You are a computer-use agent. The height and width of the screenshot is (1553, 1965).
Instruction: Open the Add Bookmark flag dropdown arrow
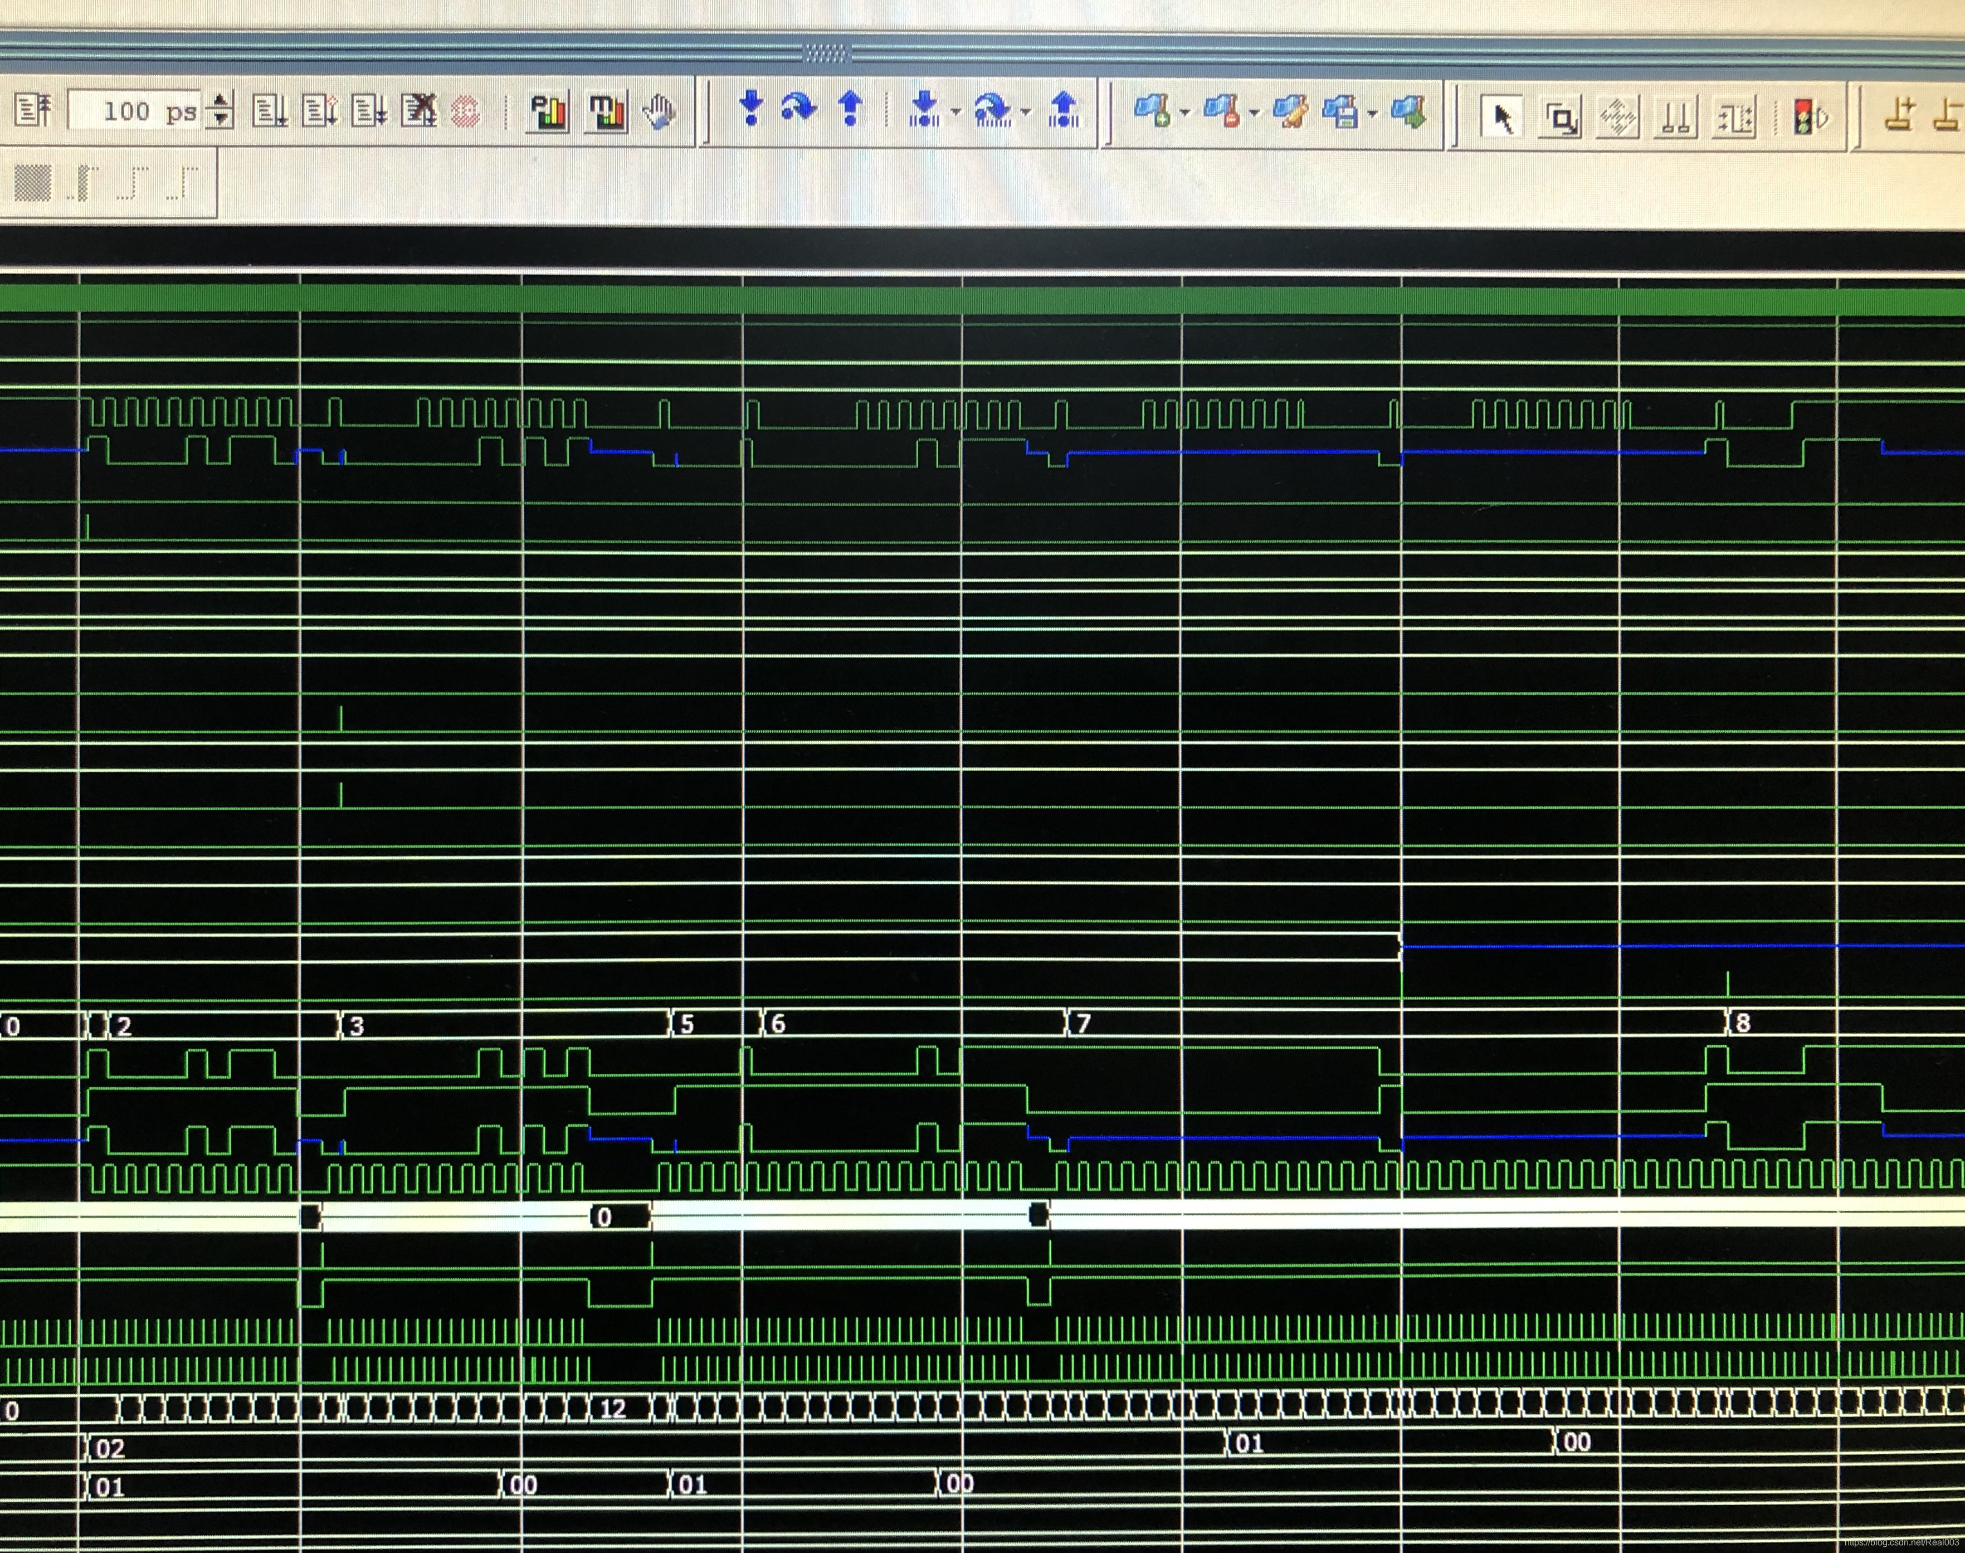[1184, 113]
